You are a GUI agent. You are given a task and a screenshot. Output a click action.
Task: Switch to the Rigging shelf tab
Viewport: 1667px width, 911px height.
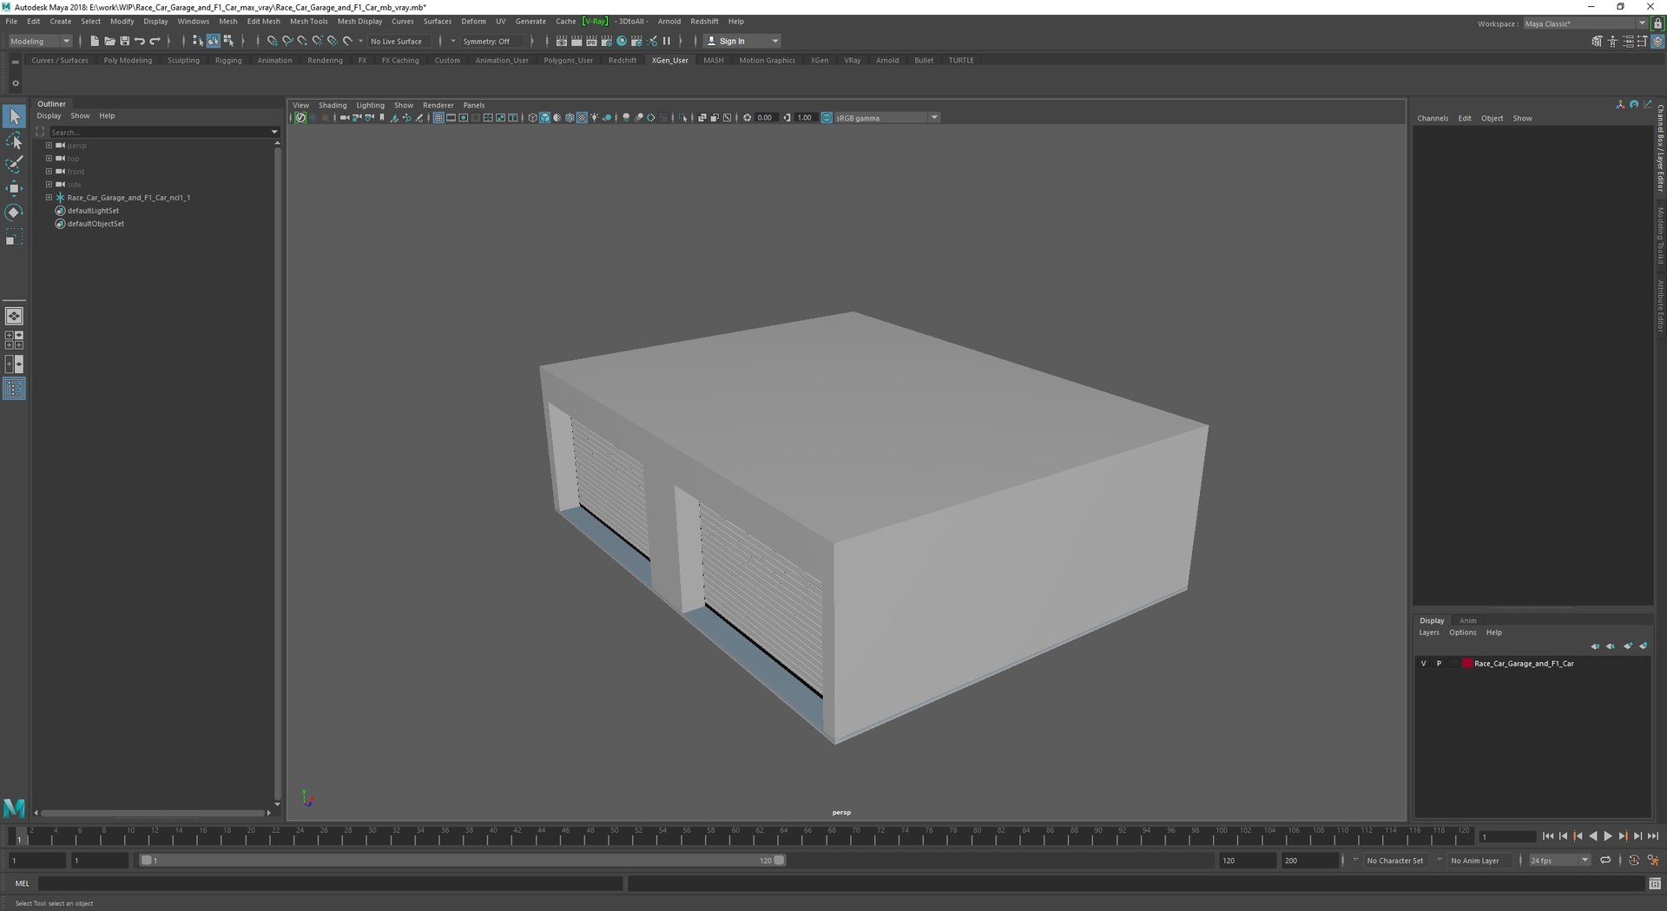[228, 61]
